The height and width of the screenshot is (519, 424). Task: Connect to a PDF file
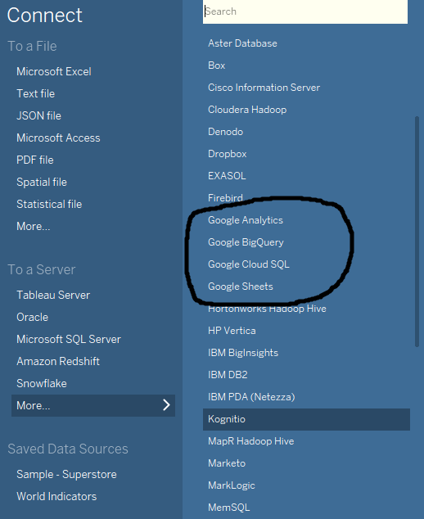[35, 160]
